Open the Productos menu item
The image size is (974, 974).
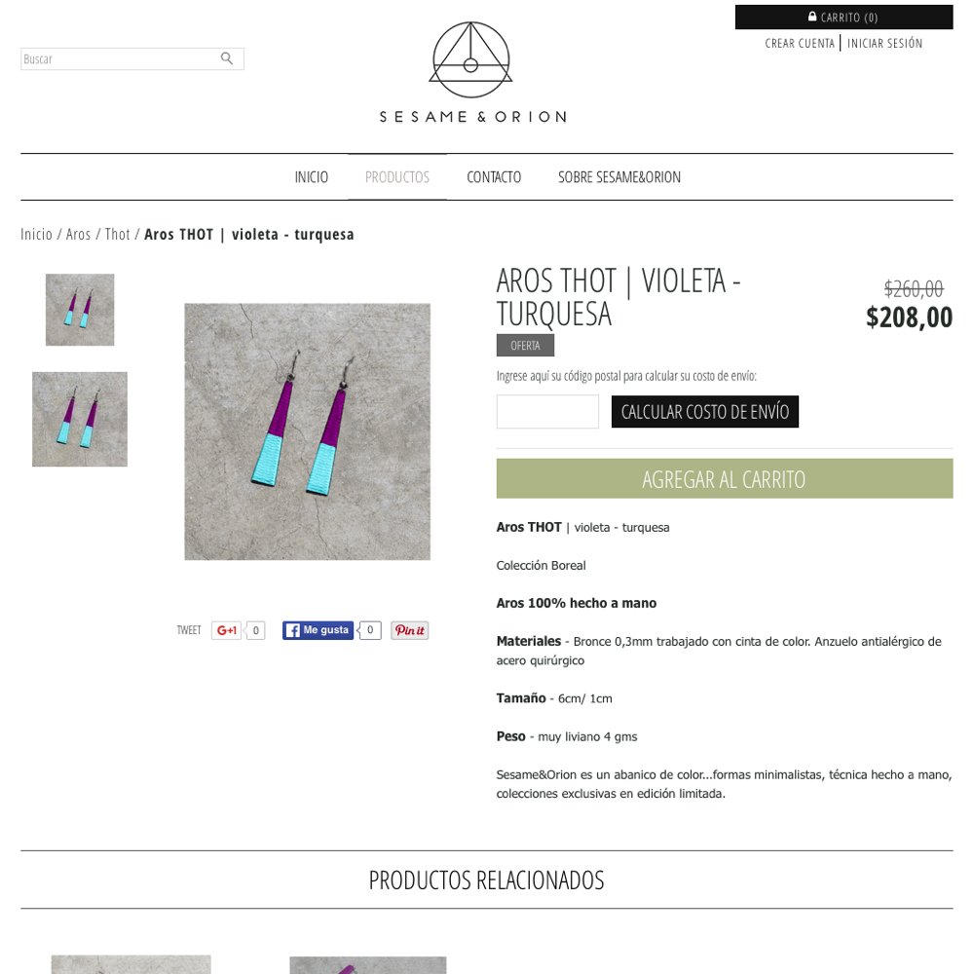[x=397, y=177]
